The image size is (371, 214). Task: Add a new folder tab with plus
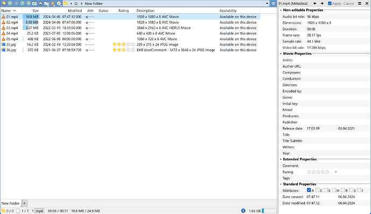24,203
